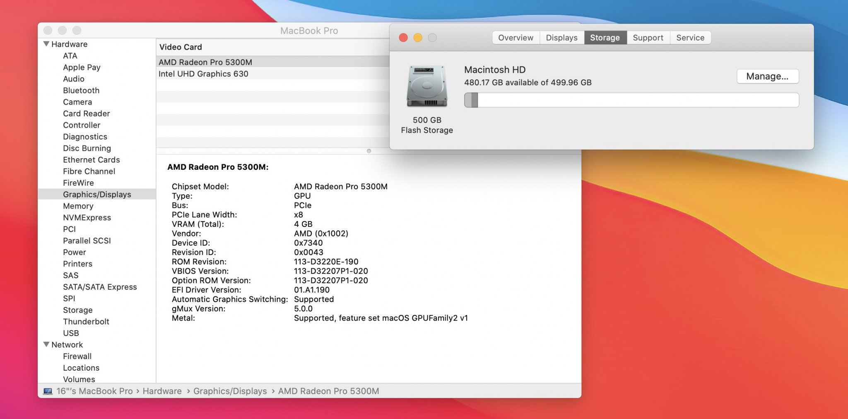848x419 pixels.
Task: Click the Macintosh HD storage usage bar
Action: (631, 100)
